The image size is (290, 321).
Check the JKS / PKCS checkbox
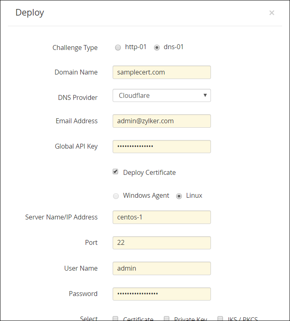pyautogui.click(x=220, y=319)
